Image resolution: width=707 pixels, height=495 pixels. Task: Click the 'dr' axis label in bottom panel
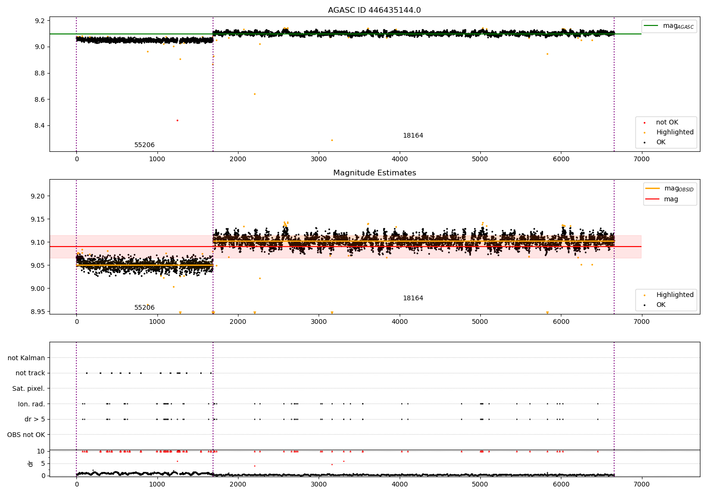[x=31, y=463]
